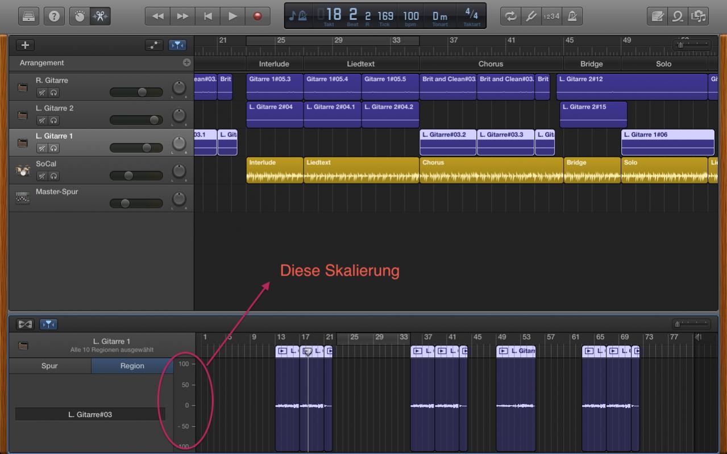
Task: Switch to the Region tab
Action: pos(132,366)
